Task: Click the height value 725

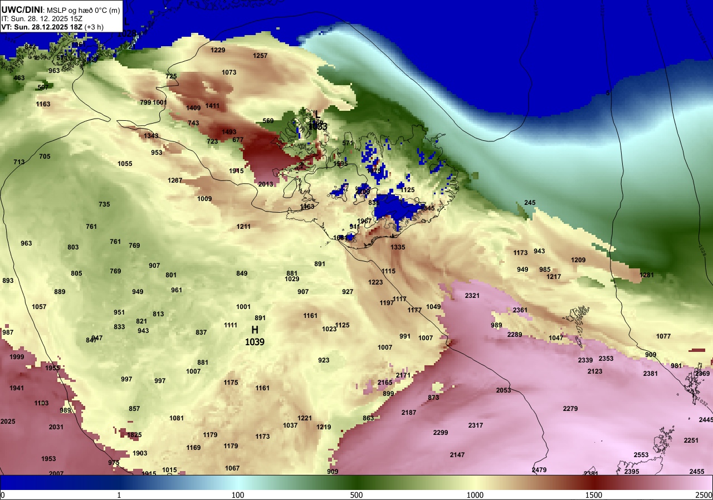Action: (171, 76)
